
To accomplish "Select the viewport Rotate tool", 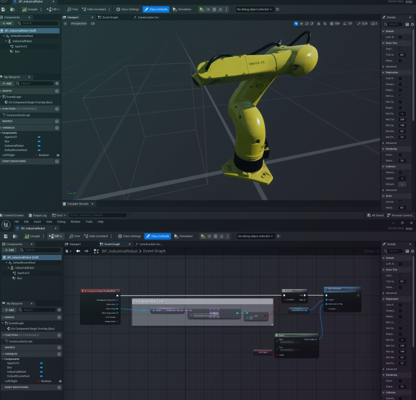I will (307, 24).
